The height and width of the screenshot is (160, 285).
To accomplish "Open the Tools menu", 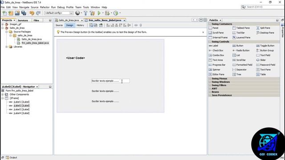I will point(86,7).
